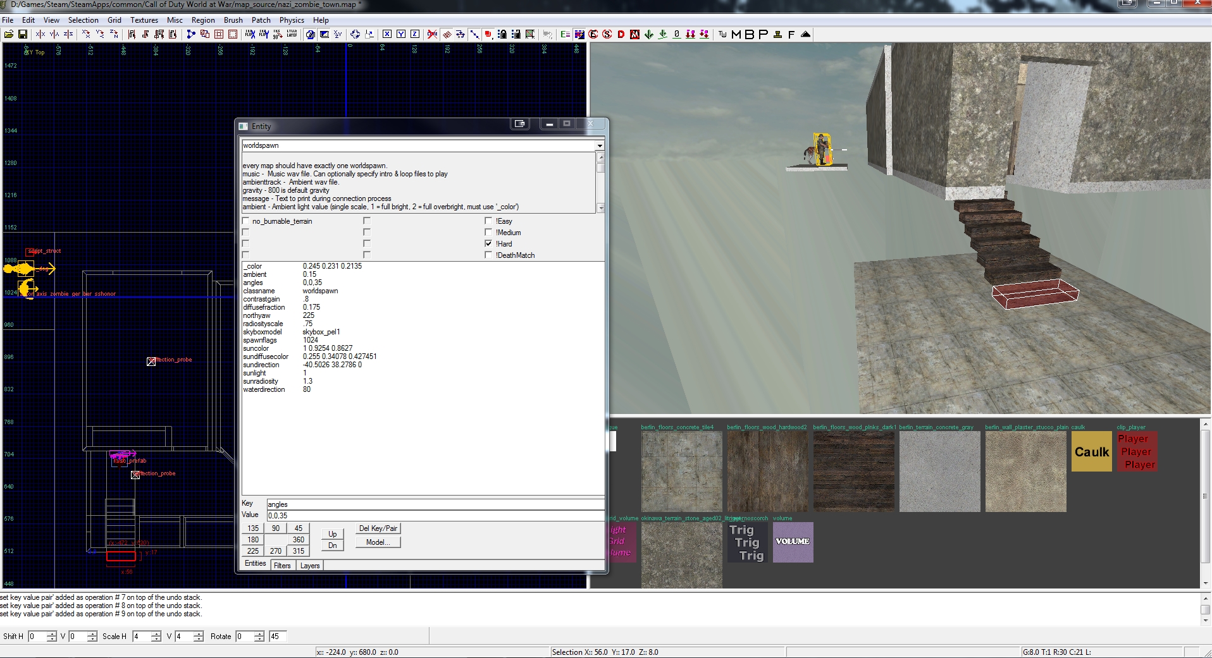Screen dimensions: 1212x658
Task: Select the X-axis flip toolbar icon
Action: click(40, 34)
